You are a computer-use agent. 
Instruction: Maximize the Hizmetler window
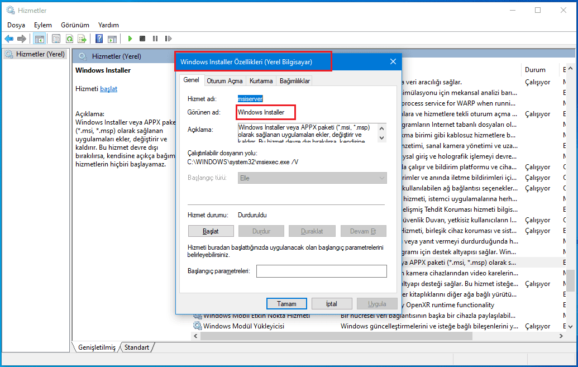coord(538,10)
